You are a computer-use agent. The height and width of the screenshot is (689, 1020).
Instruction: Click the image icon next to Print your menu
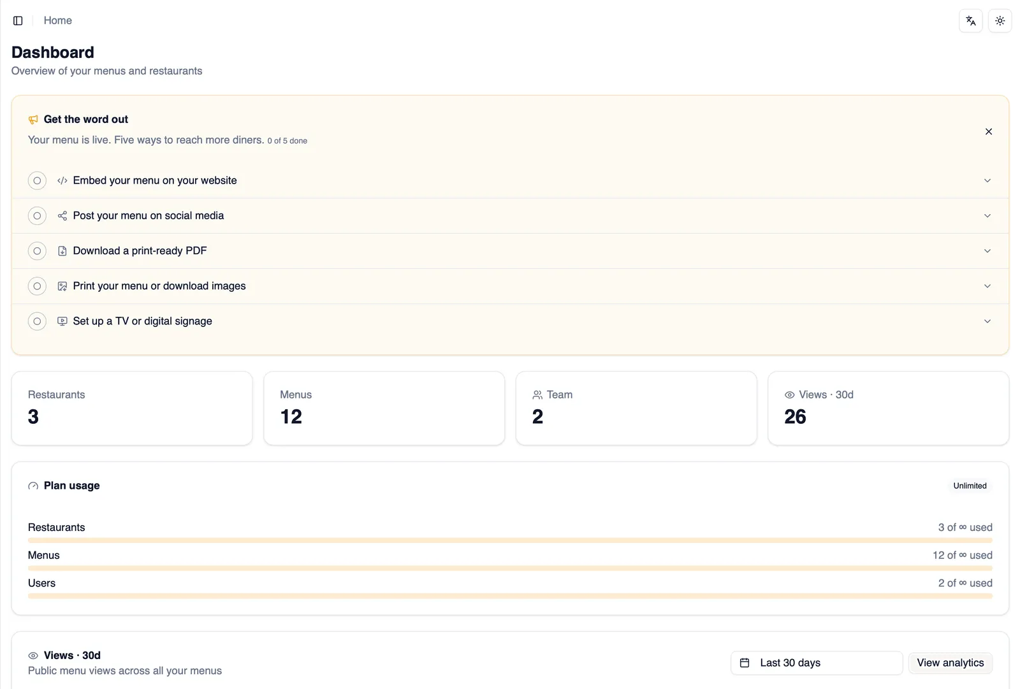click(62, 286)
